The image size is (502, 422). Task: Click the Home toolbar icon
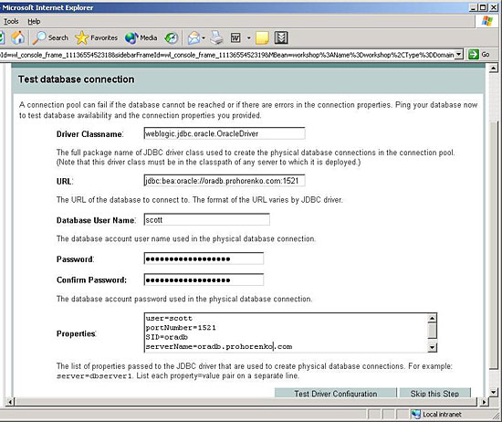18,37
